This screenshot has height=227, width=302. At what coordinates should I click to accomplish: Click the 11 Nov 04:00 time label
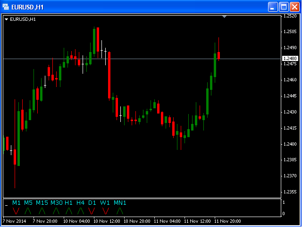point(168,221)
